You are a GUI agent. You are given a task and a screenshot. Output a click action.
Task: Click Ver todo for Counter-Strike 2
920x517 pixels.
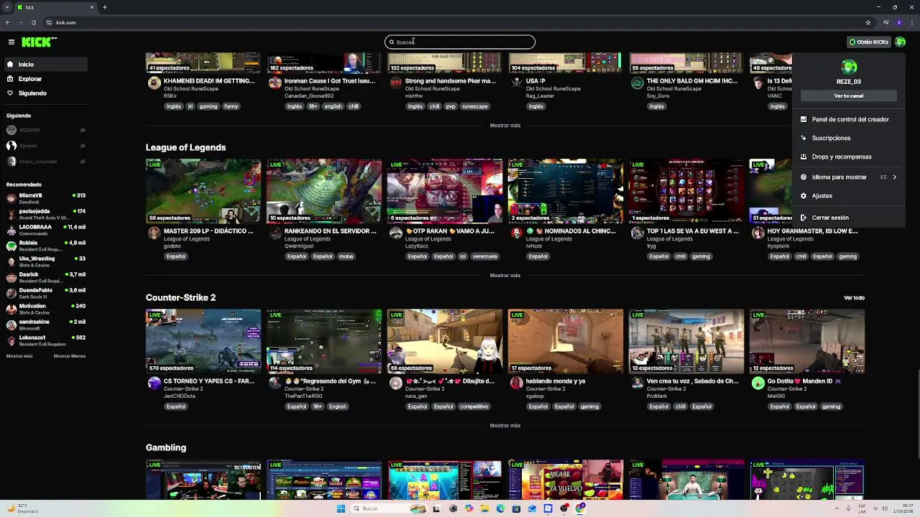(x=854, y=298)
